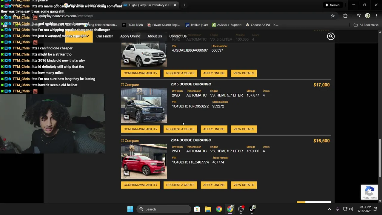Check Compare for 2015 Dodge Durango

pos(122,85)
